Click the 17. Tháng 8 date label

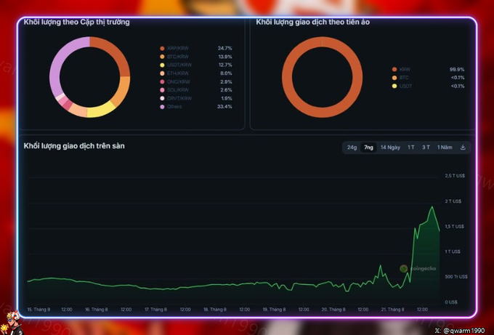[155, 310]
